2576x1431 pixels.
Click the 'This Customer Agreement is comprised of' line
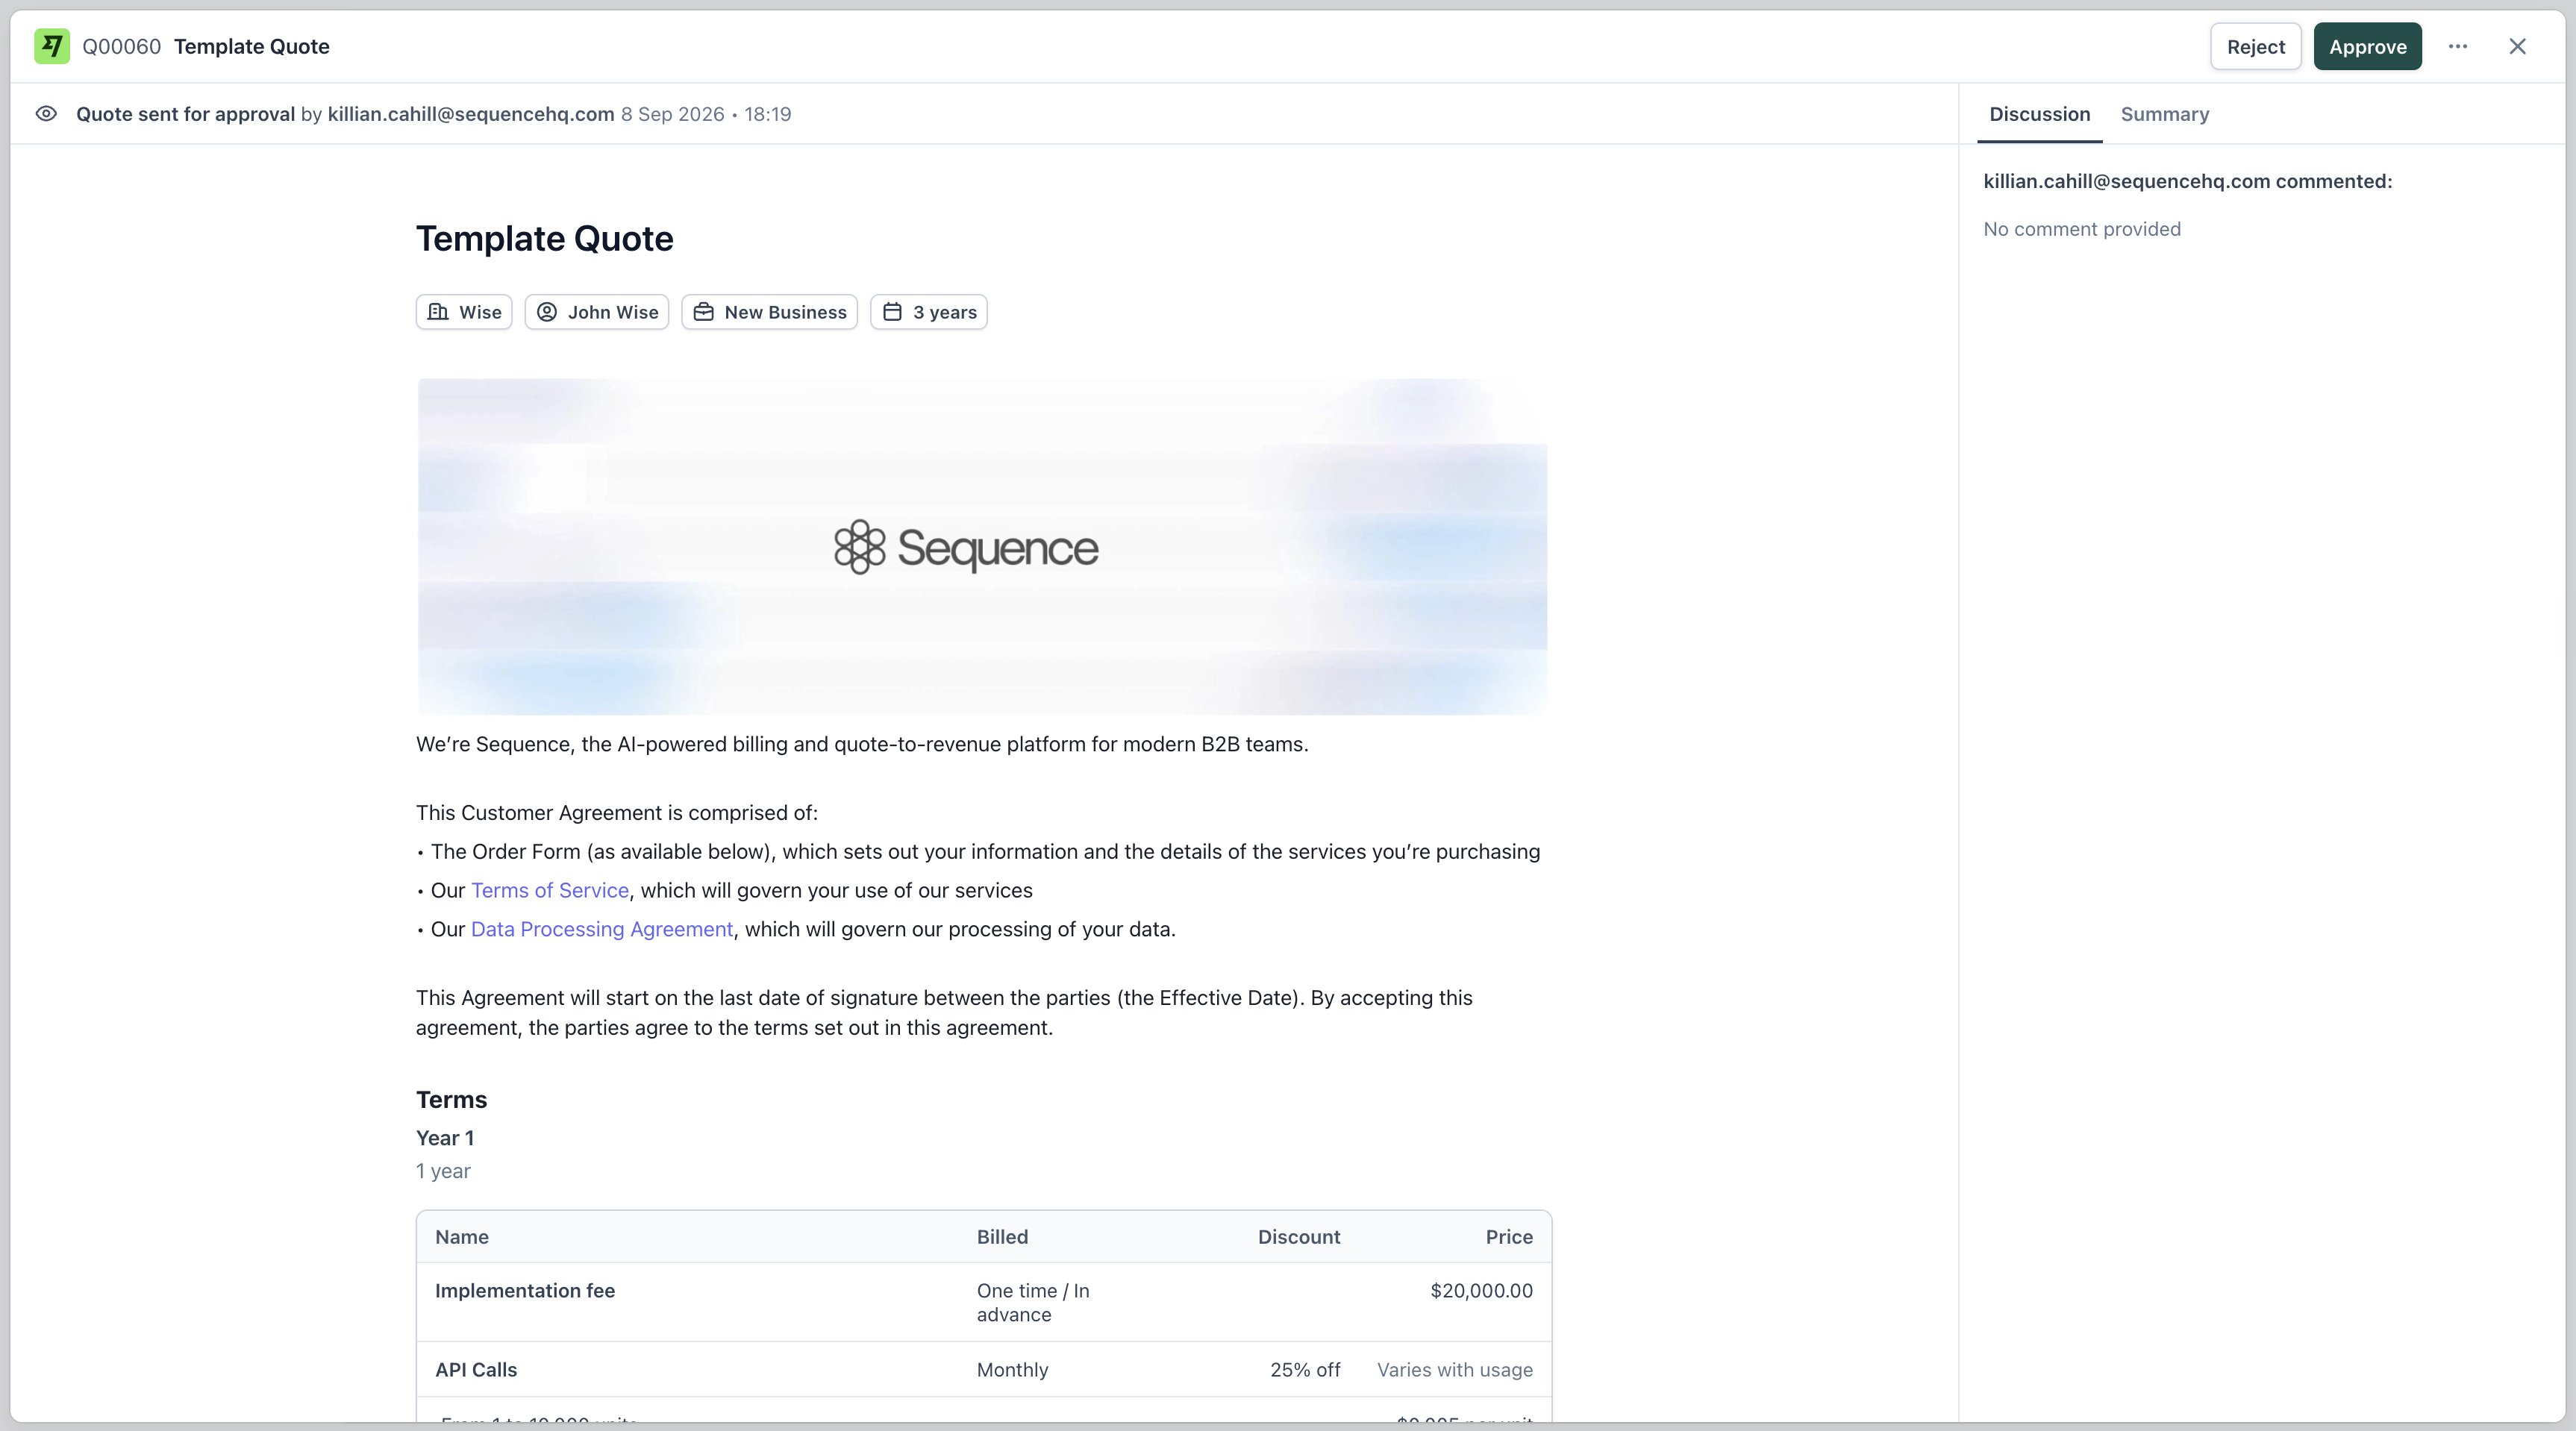(617, 813)
